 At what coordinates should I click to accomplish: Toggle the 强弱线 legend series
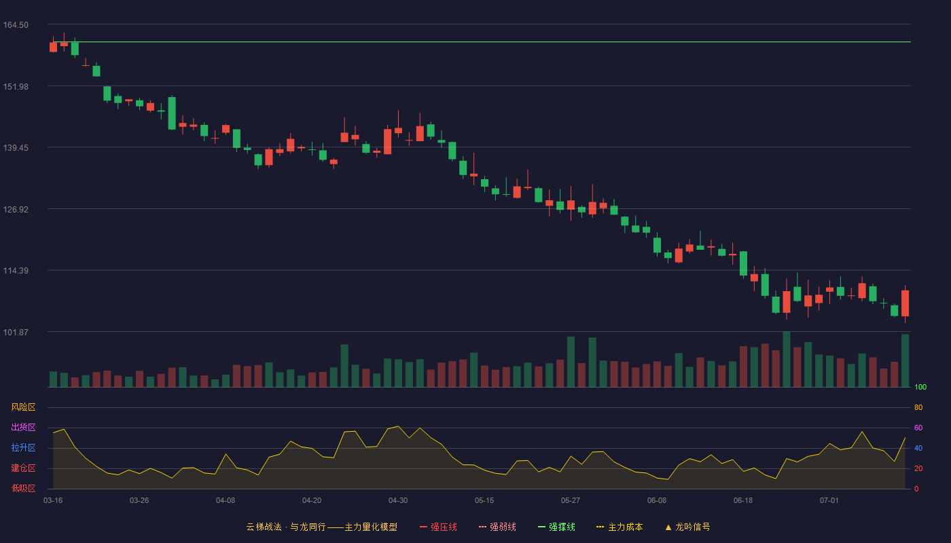(497, 527)
